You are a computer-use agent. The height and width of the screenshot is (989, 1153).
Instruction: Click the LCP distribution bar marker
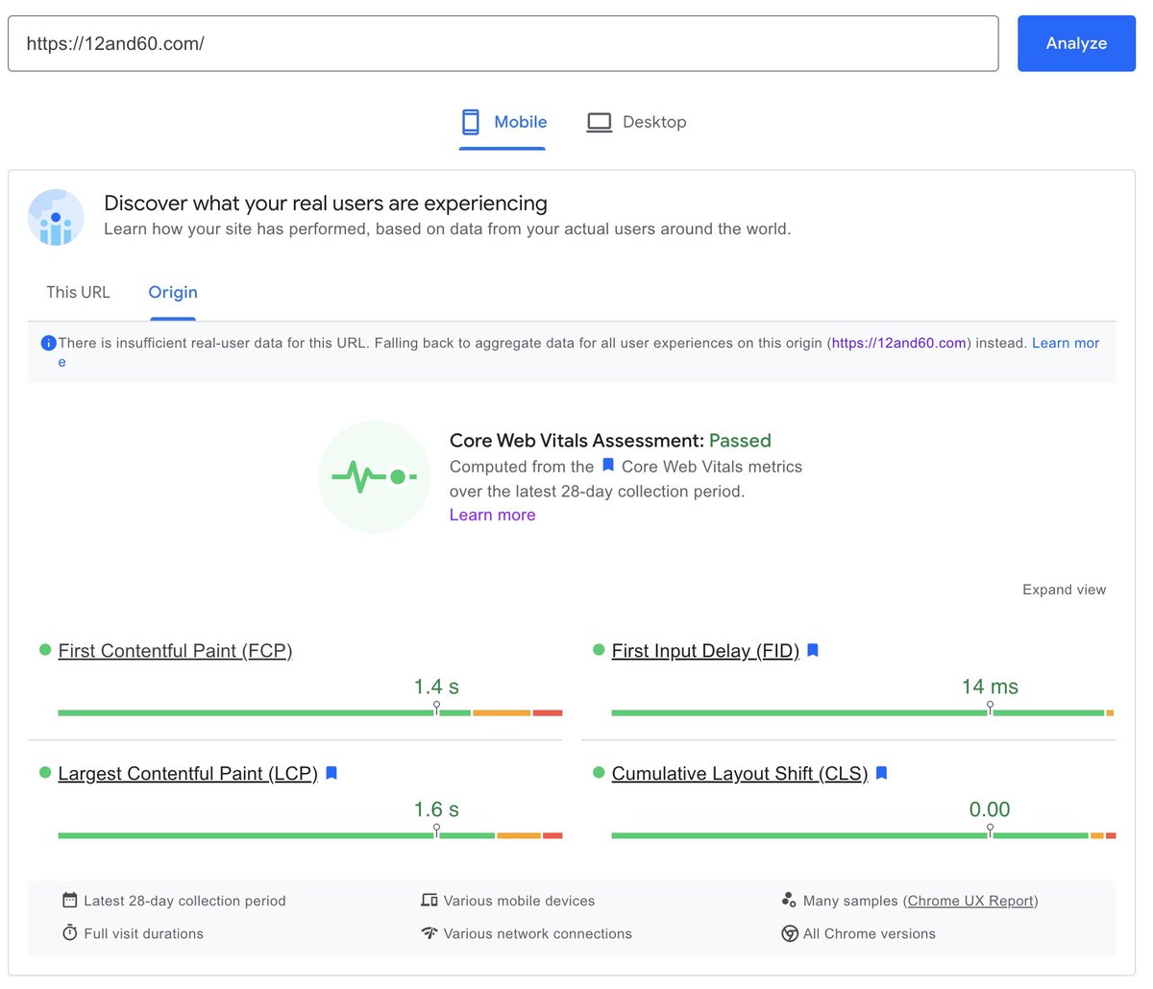437,832
